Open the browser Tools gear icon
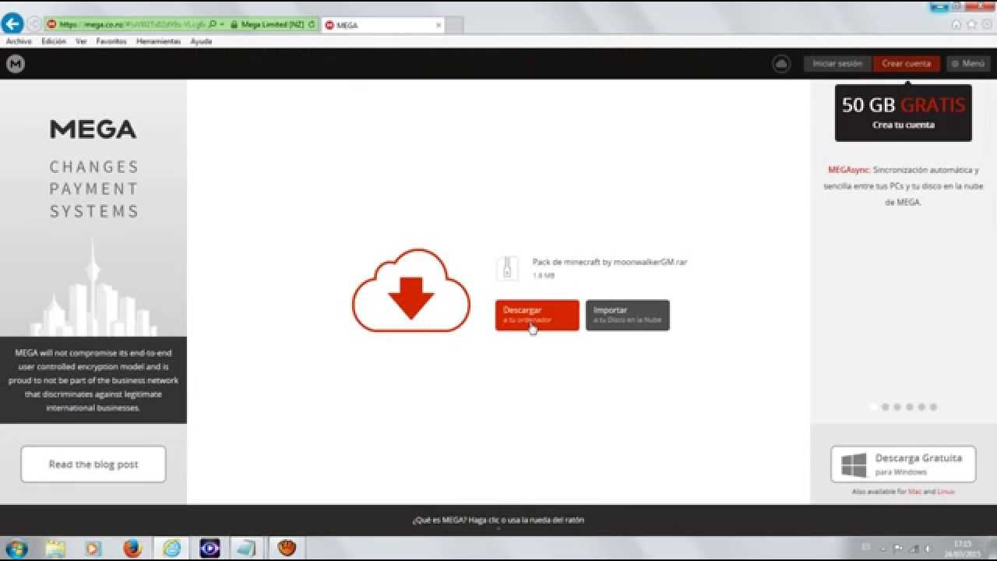997x561 pixels. [986, 24]
